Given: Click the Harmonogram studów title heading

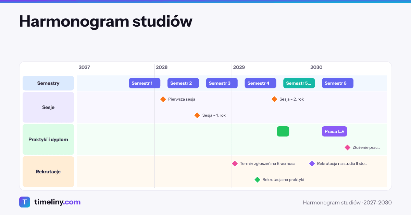Looking at the screenshot, I should coord(105,21).
